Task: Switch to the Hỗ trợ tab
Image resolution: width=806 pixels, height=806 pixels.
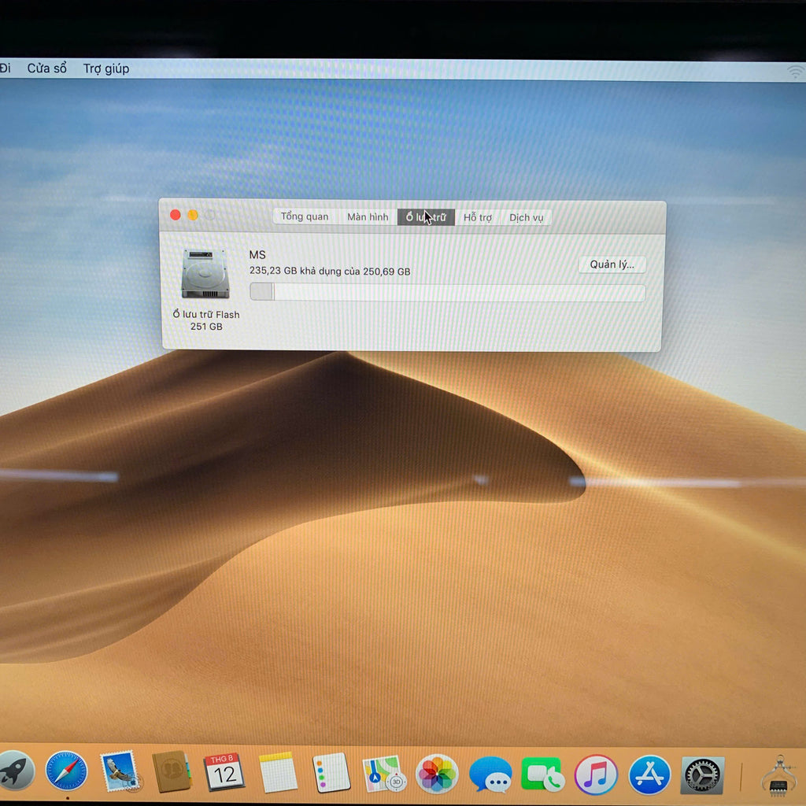Action: coord(478,217)
